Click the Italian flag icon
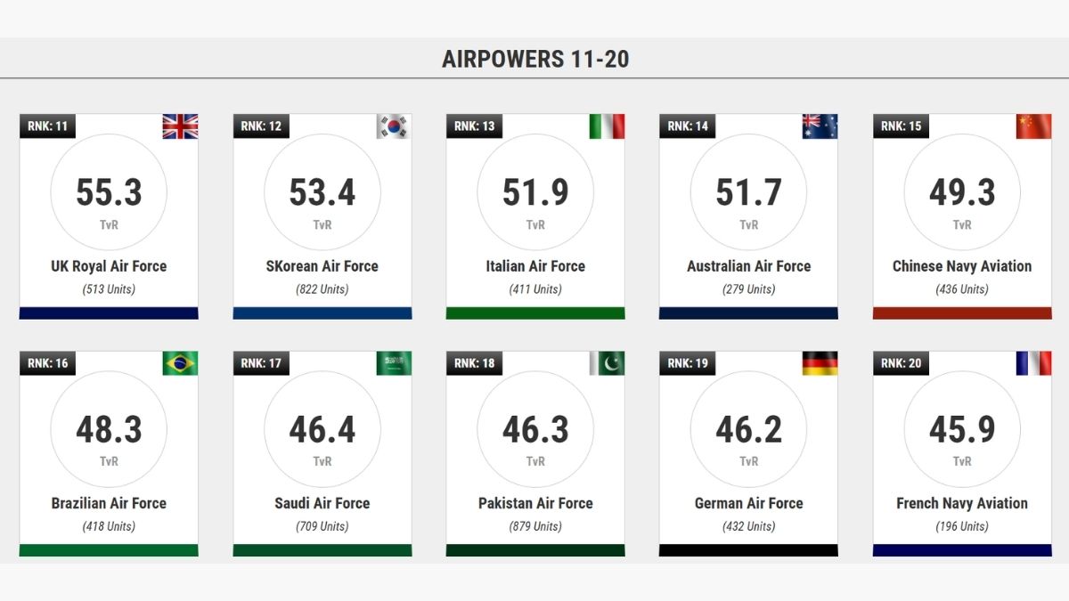The height and width of the screenshot is (601, 1069). (607, 126)
